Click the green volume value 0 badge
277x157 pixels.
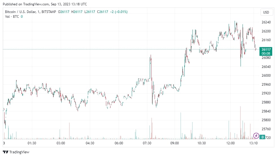pos(263,137)
